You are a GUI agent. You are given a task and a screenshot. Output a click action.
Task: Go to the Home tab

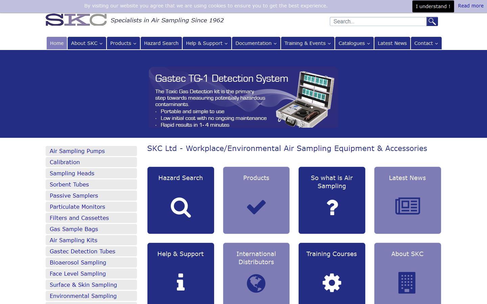[x=57, y=43]
